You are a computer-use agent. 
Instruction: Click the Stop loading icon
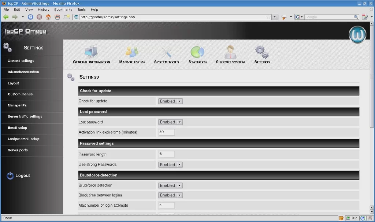39,17
